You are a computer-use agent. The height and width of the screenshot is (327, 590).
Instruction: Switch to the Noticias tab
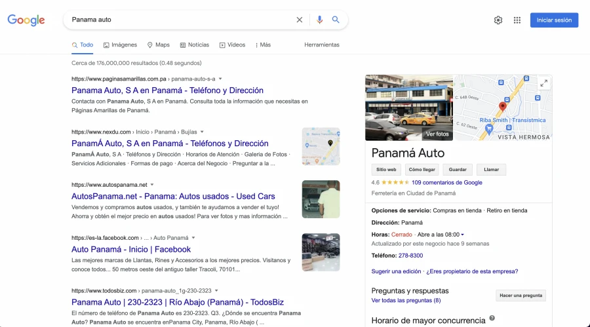(x=195, y=45)
